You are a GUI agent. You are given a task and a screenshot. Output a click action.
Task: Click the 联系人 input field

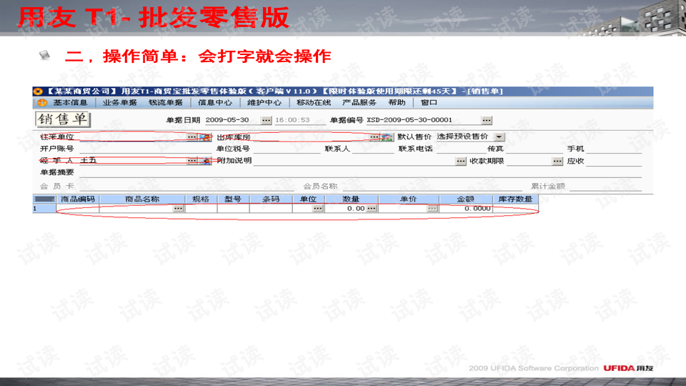pos(373,149)
